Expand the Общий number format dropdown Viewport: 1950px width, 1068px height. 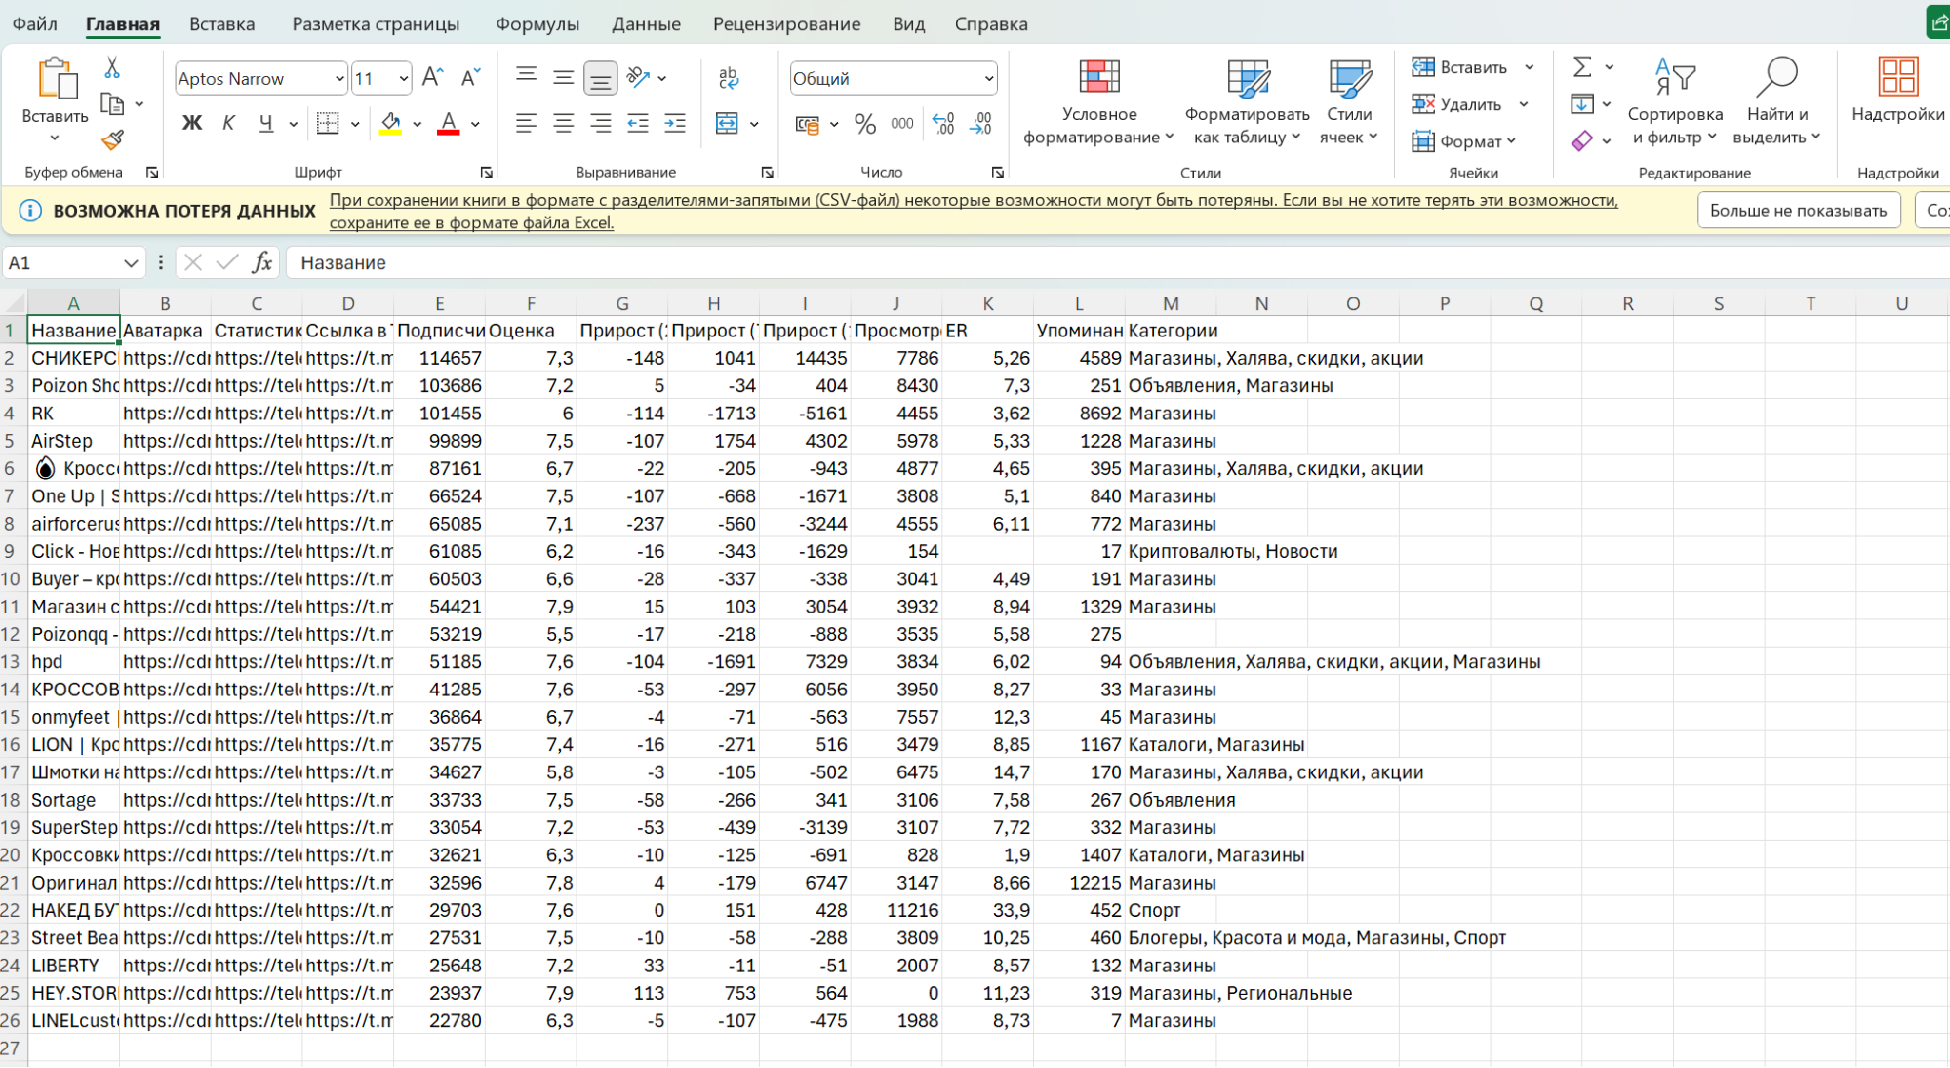pos(988,78)
